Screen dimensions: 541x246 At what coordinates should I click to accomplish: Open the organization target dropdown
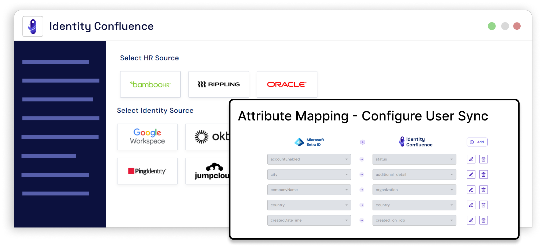pos(414,190)
